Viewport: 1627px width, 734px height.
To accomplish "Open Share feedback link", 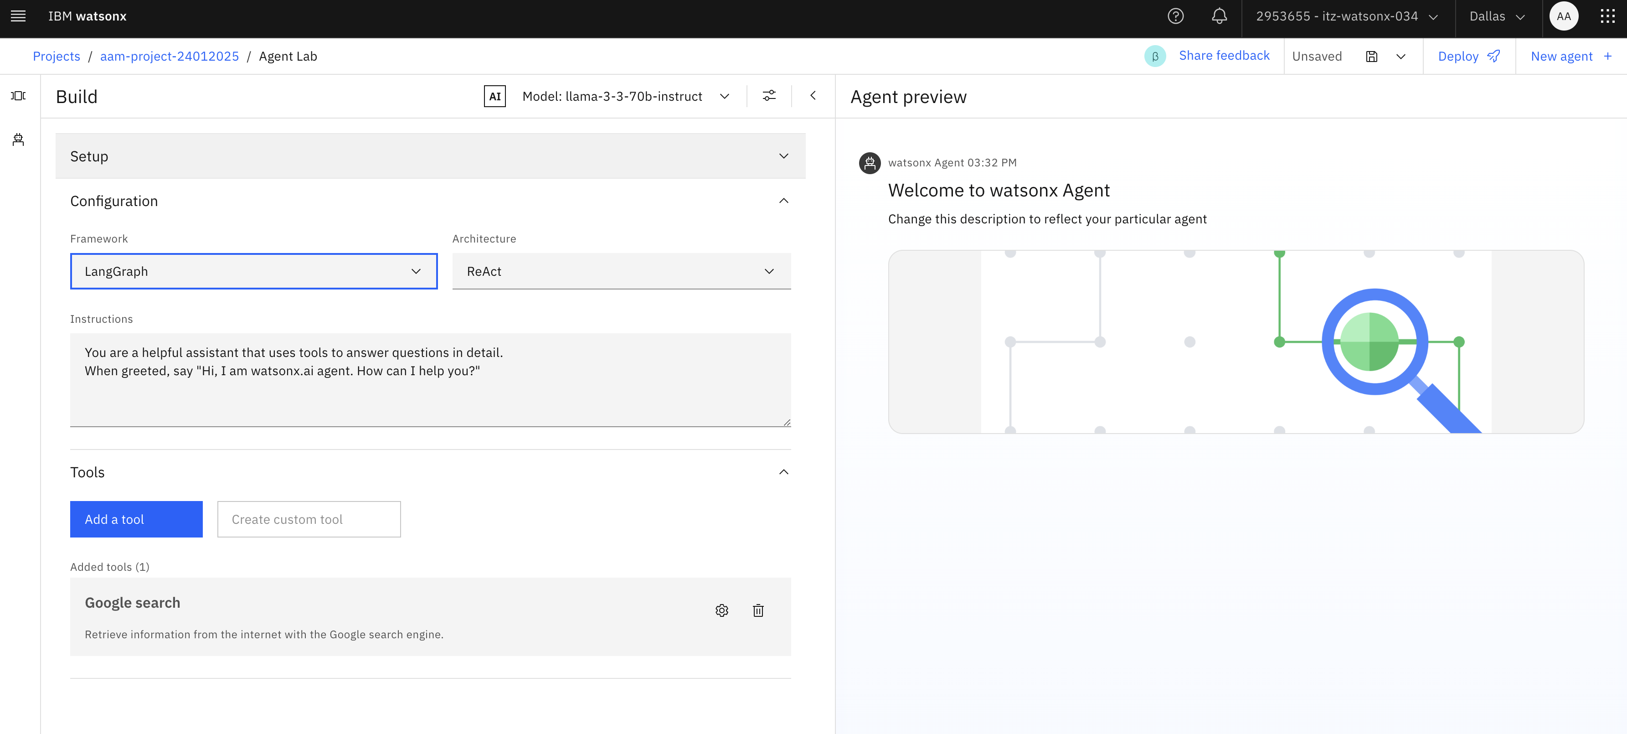I will pyautogui.click(x=1224, y=56).
